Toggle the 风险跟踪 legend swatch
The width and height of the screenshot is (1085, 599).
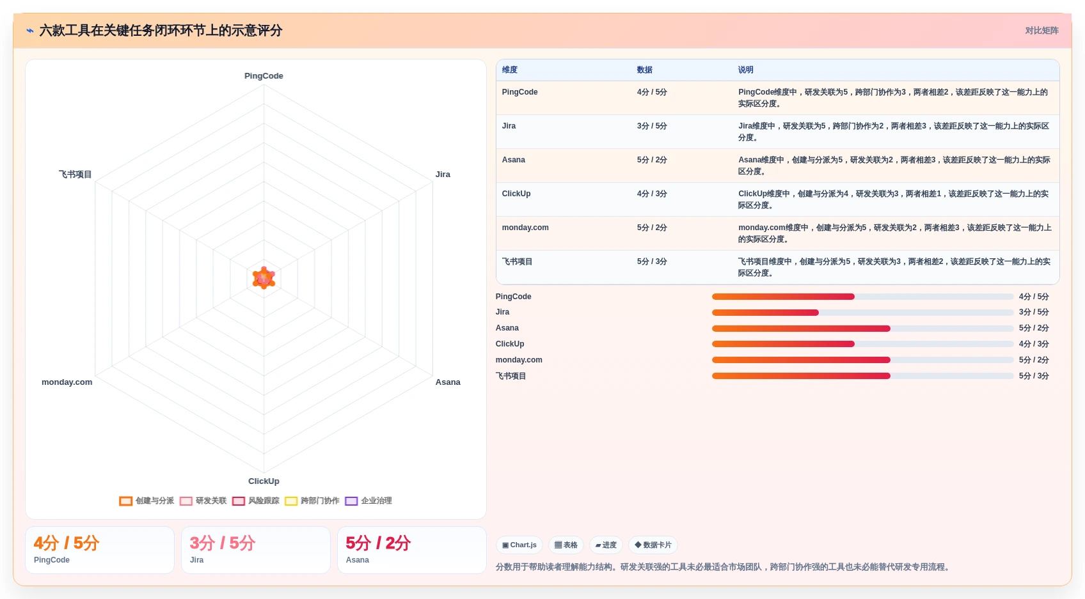coord(239,501)
